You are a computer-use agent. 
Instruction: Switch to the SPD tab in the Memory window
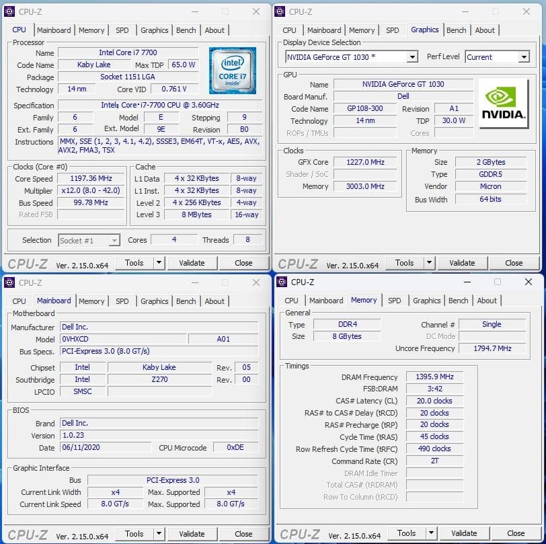pyautogui.click(x=395, y=301)
